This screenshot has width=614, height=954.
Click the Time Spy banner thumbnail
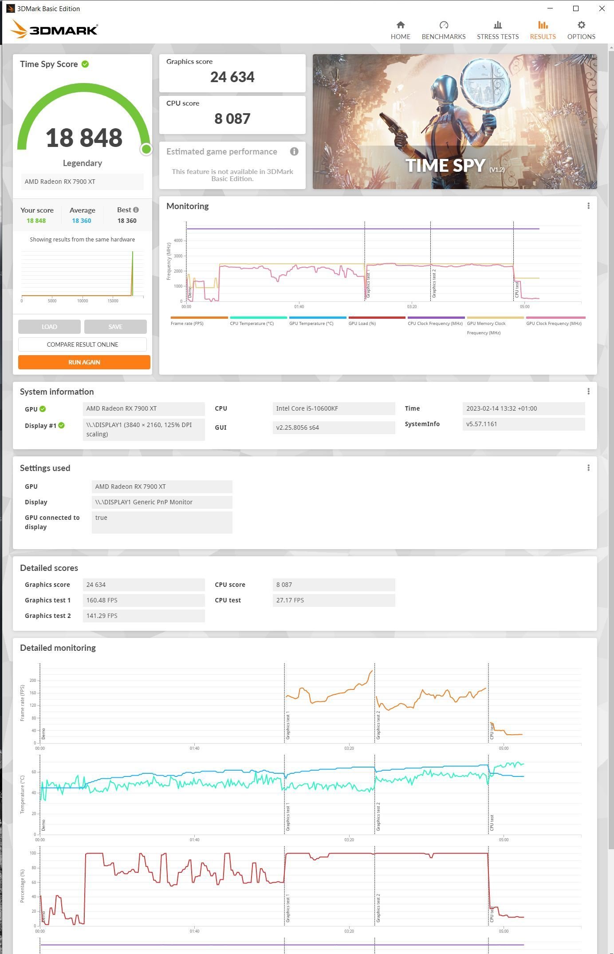click(454, 122)
